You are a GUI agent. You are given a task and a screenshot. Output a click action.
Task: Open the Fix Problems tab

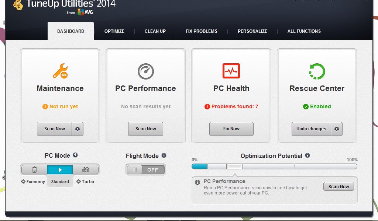202,31
